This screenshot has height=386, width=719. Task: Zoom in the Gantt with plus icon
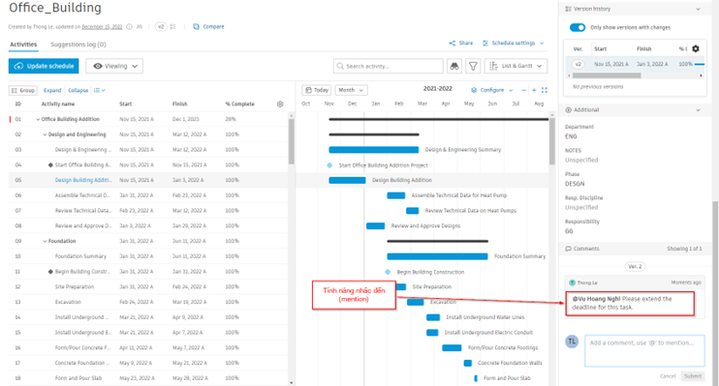[x=534, y=90]
